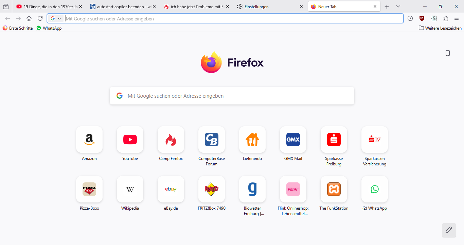Screen dimensions: 464x245
Task: Open the Erste Schritte bookmark
Action: (x=18, y=28)
